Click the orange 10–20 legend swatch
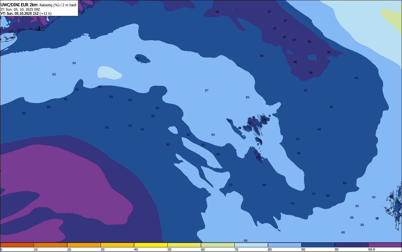This screenshot has width=402, height=252. tap(50, 245)
